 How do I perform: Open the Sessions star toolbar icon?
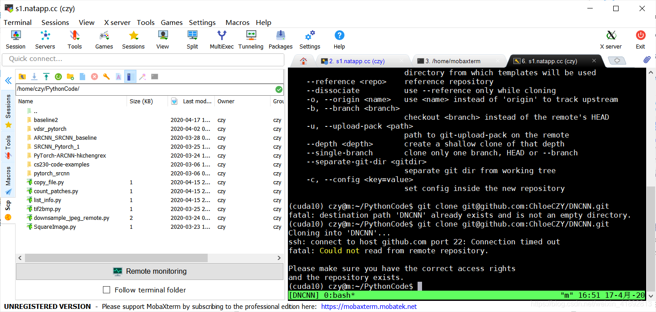click(x=133, y=40)
